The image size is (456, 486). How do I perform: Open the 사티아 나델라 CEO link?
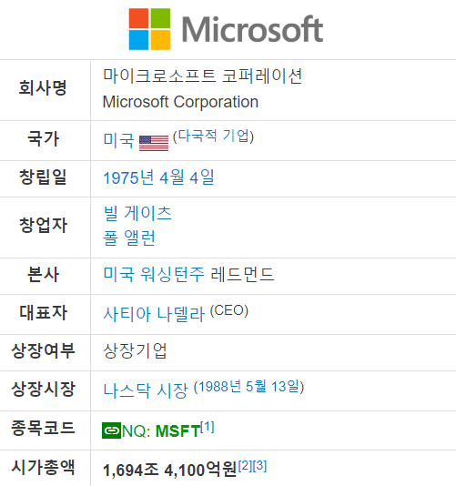coord(154,314)
